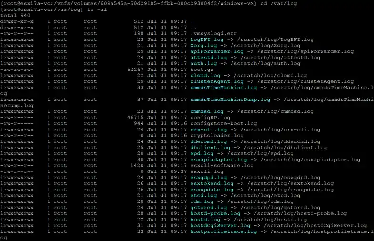Click the cmmdsTimeMachineDump.log symlink name
The image size is (374, 241).
230,100
